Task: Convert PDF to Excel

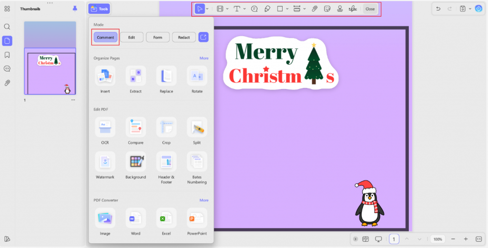Action: pos(166,222)
